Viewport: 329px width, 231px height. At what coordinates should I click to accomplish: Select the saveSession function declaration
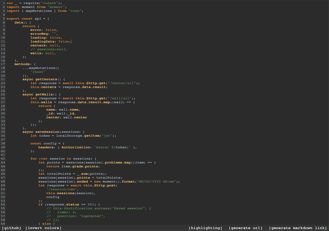click(47, 132)
